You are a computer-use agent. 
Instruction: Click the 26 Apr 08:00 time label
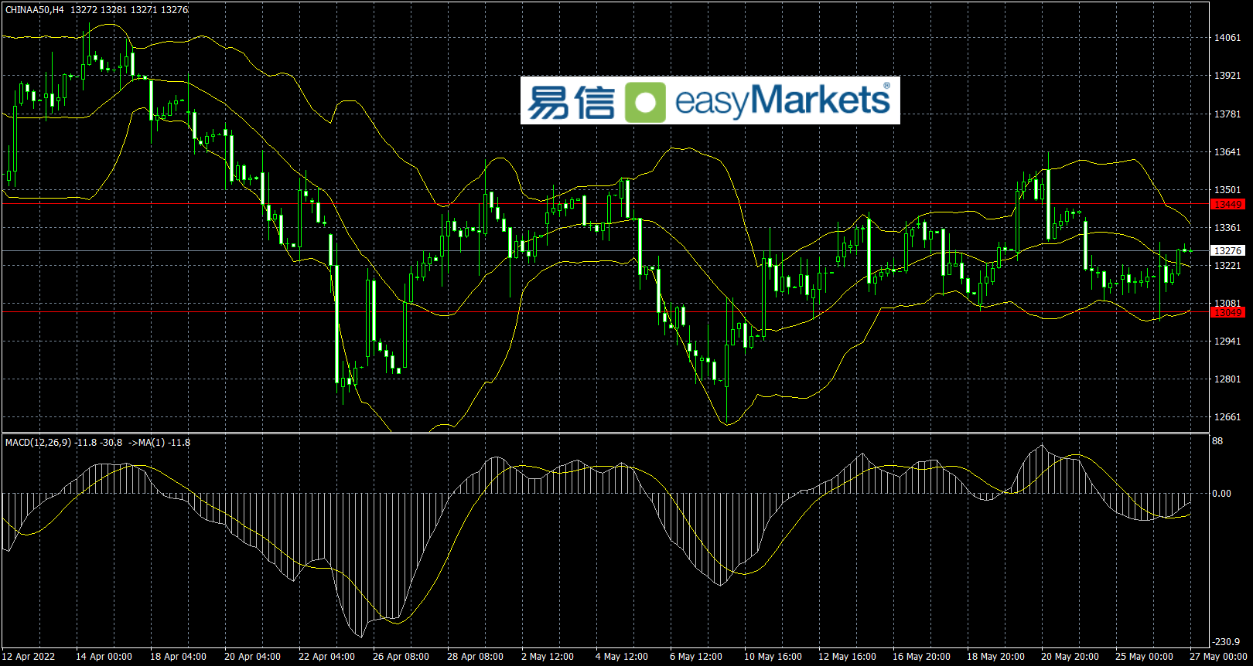[401, 657]
